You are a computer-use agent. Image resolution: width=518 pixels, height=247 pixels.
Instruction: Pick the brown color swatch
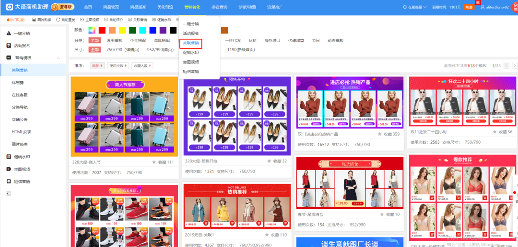[224, 30]
